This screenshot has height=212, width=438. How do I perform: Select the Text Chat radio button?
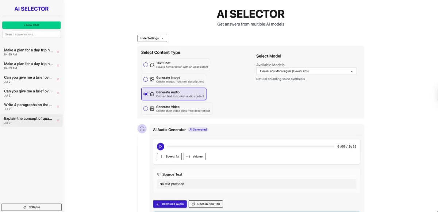(146, 65)
